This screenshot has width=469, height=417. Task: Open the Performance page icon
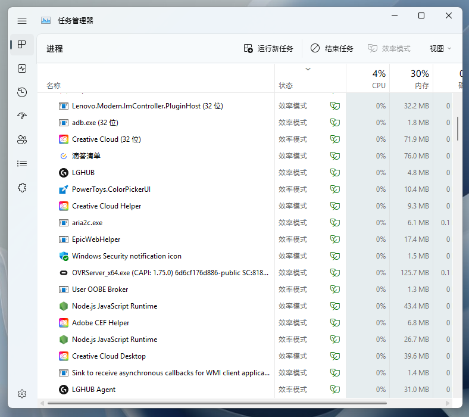(x=22, y=69)
